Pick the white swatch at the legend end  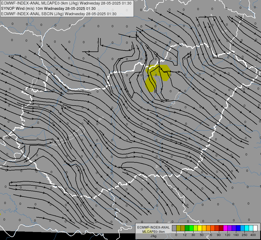tap(255, 228)
